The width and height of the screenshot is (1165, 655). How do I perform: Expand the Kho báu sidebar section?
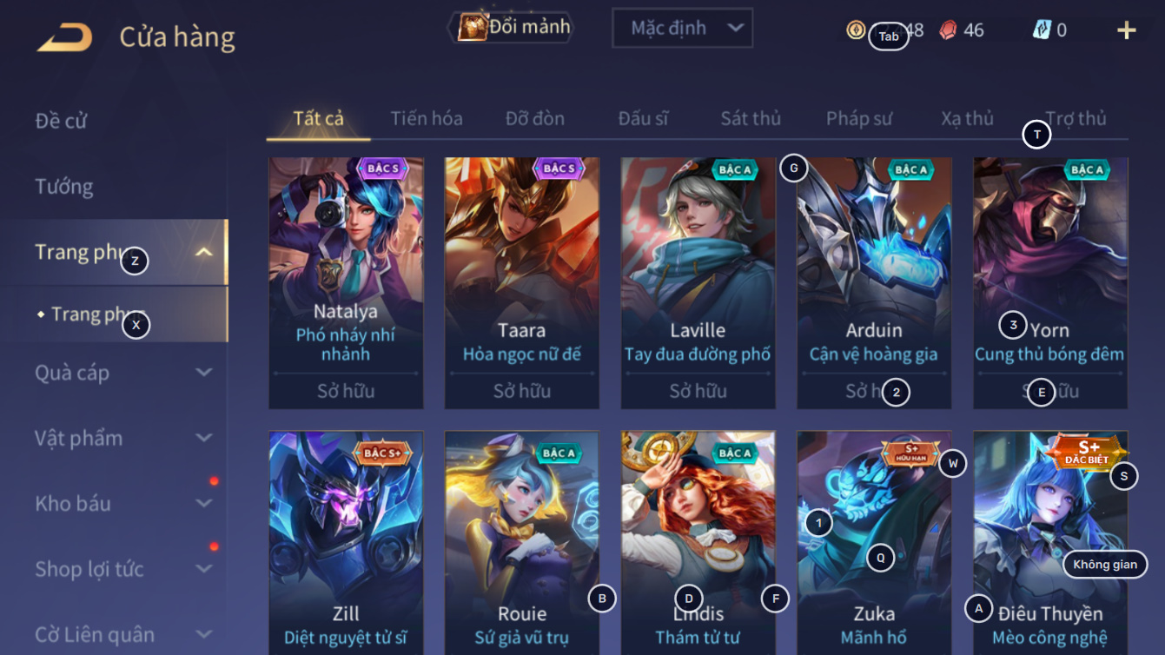203,503
